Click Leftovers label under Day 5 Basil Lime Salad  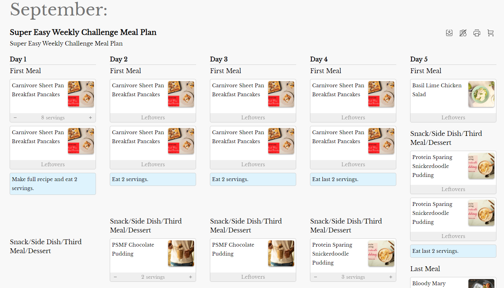click(453, 118)
